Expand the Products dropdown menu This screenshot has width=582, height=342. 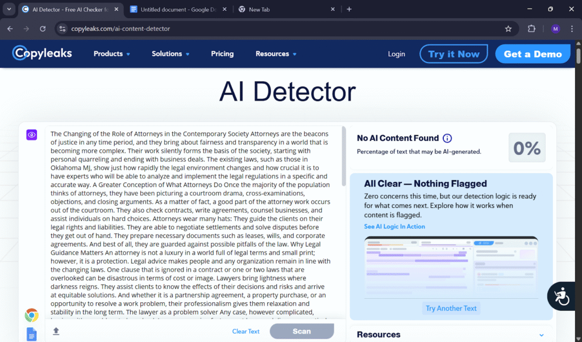tap(112, 54)
